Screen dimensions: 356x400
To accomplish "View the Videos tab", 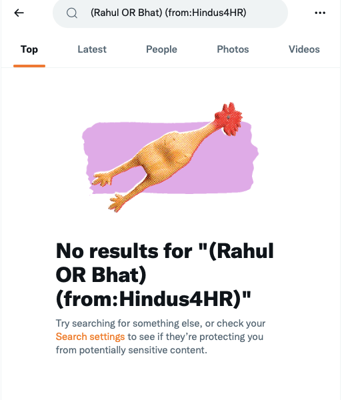I will click(x=304, y=49).
